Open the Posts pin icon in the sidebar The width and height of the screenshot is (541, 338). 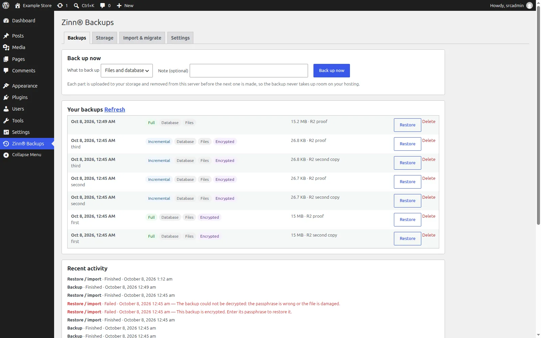6,36
